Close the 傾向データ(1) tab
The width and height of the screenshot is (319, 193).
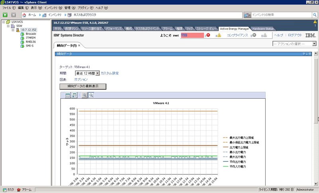(79, 45)
